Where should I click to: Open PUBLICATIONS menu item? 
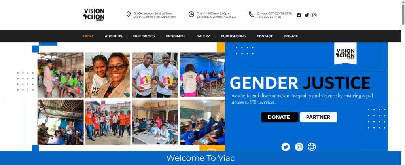(x=233, y=36)
